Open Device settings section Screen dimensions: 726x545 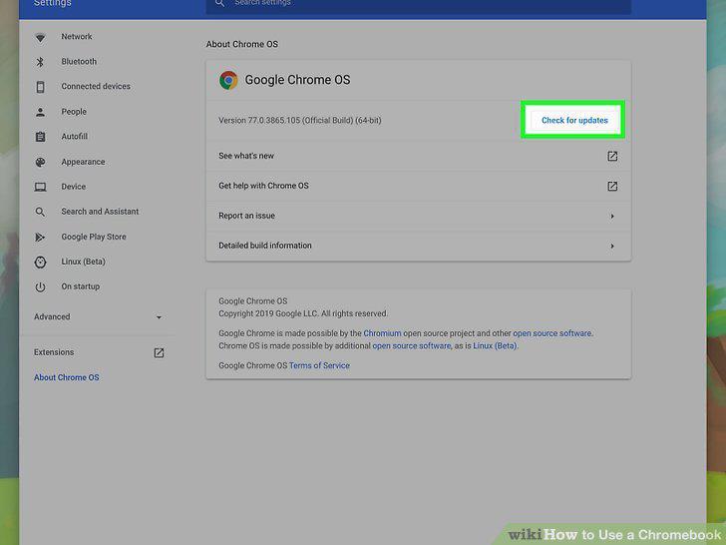click(x=73, y=187)
